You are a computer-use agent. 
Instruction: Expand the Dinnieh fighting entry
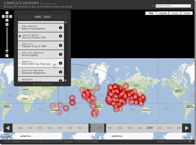coord(19,54)
